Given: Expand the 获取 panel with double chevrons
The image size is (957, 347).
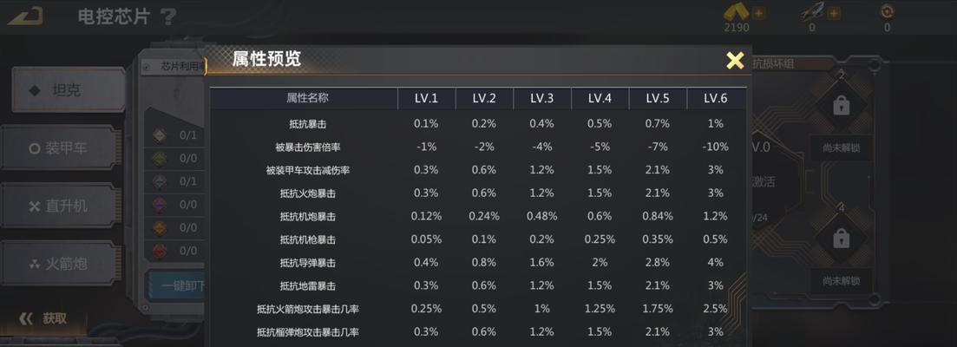Looking at the screenshot, I should pyautogui.click(x=43, y=318).
